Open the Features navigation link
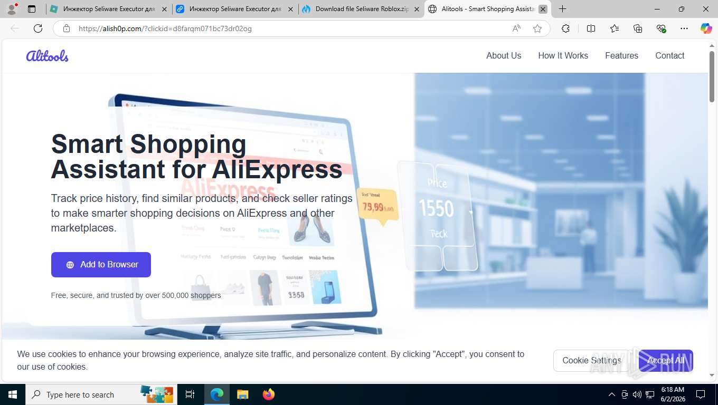 point(621,55)
